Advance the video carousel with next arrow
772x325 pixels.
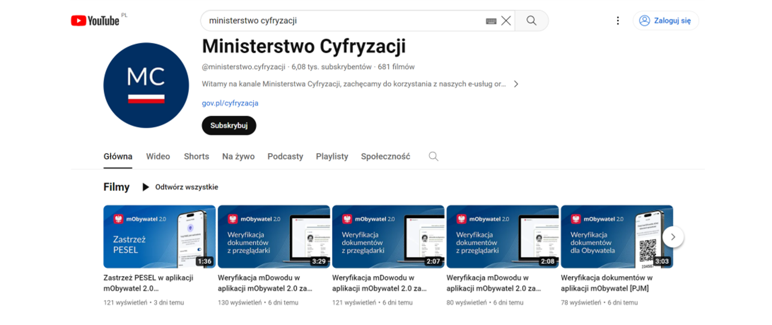[x=673, y=237]
